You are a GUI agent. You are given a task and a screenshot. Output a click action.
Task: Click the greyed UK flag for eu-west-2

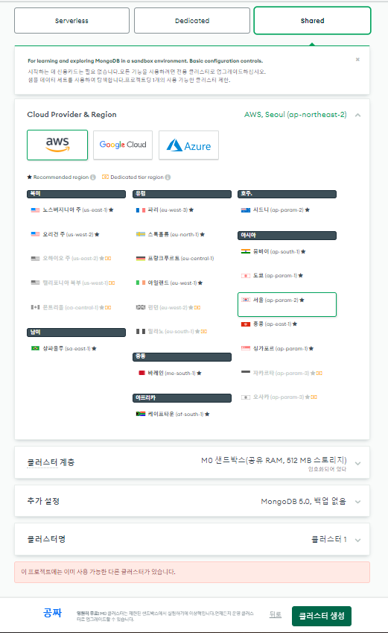point(141,307)
